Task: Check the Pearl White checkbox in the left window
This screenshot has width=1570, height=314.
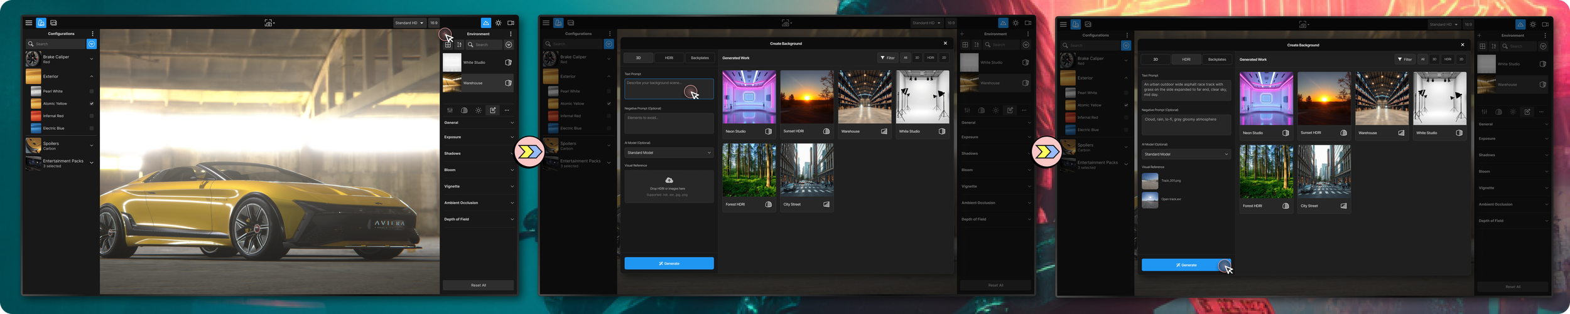Action: tap(92, 91)
